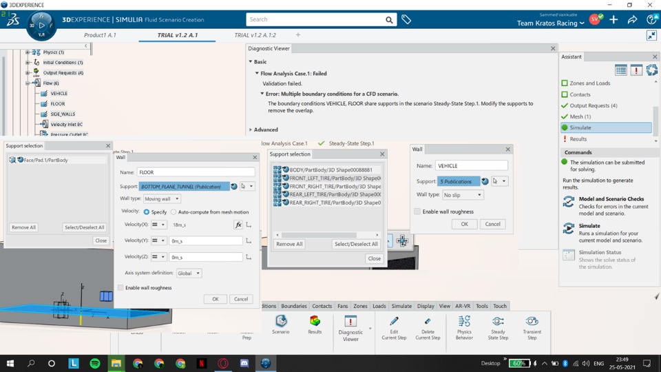
Task: Click Cancel in the VEHICLE Wall dialog
Action: [492, 224]
